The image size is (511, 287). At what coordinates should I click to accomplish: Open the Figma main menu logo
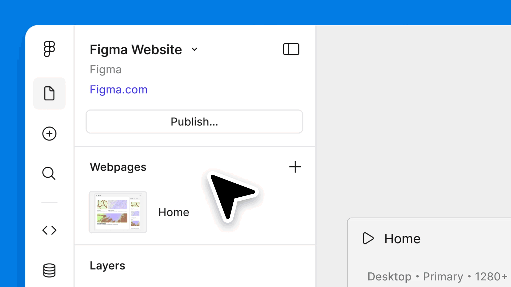(49, 49)
